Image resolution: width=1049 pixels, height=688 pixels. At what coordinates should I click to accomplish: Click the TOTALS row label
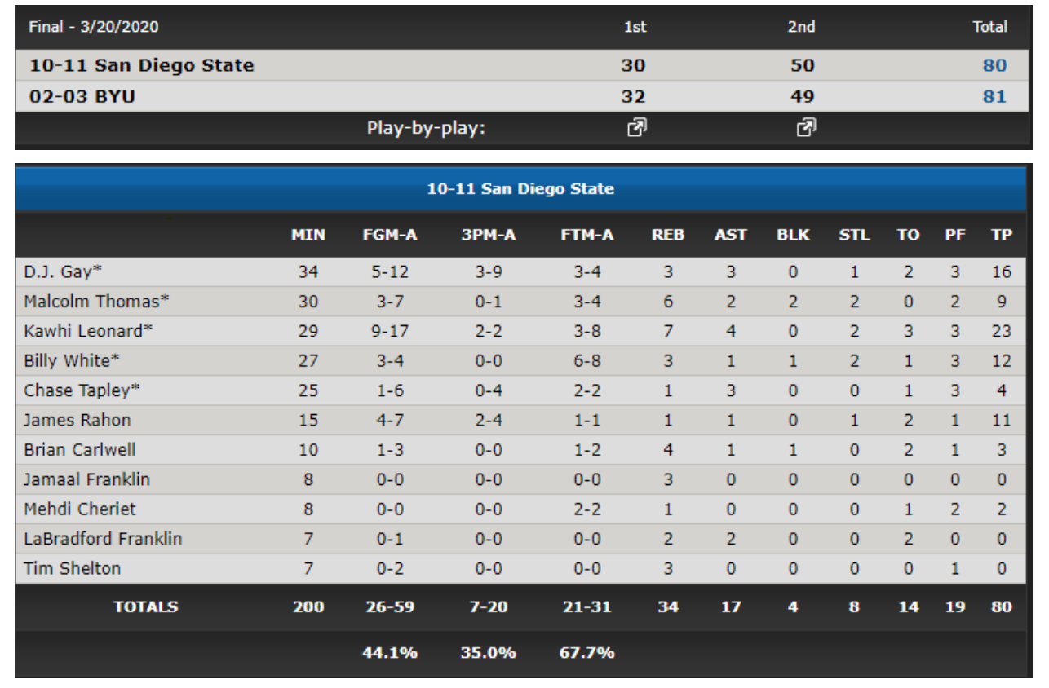(147, 606)
